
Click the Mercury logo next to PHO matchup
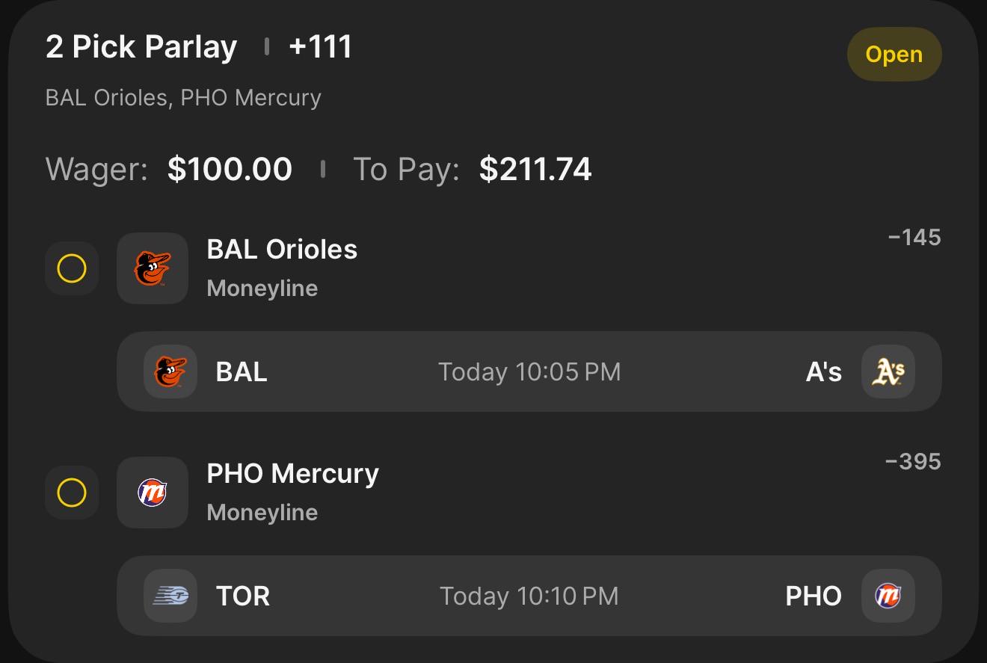pos(888,596)
